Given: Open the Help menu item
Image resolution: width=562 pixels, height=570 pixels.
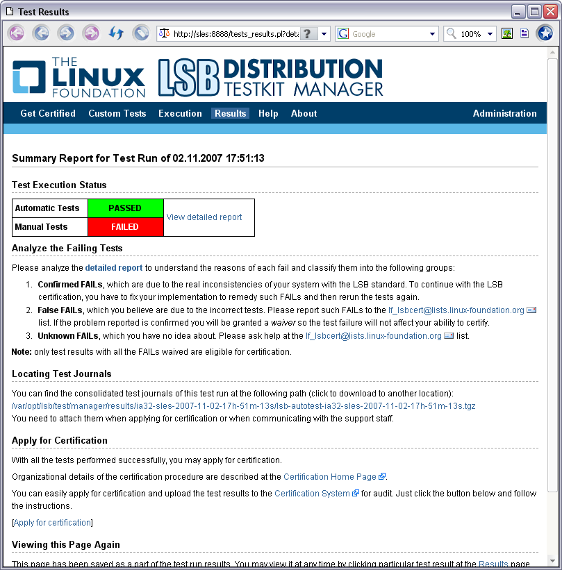Looking at the screenshot, I should tap(268, 113).
